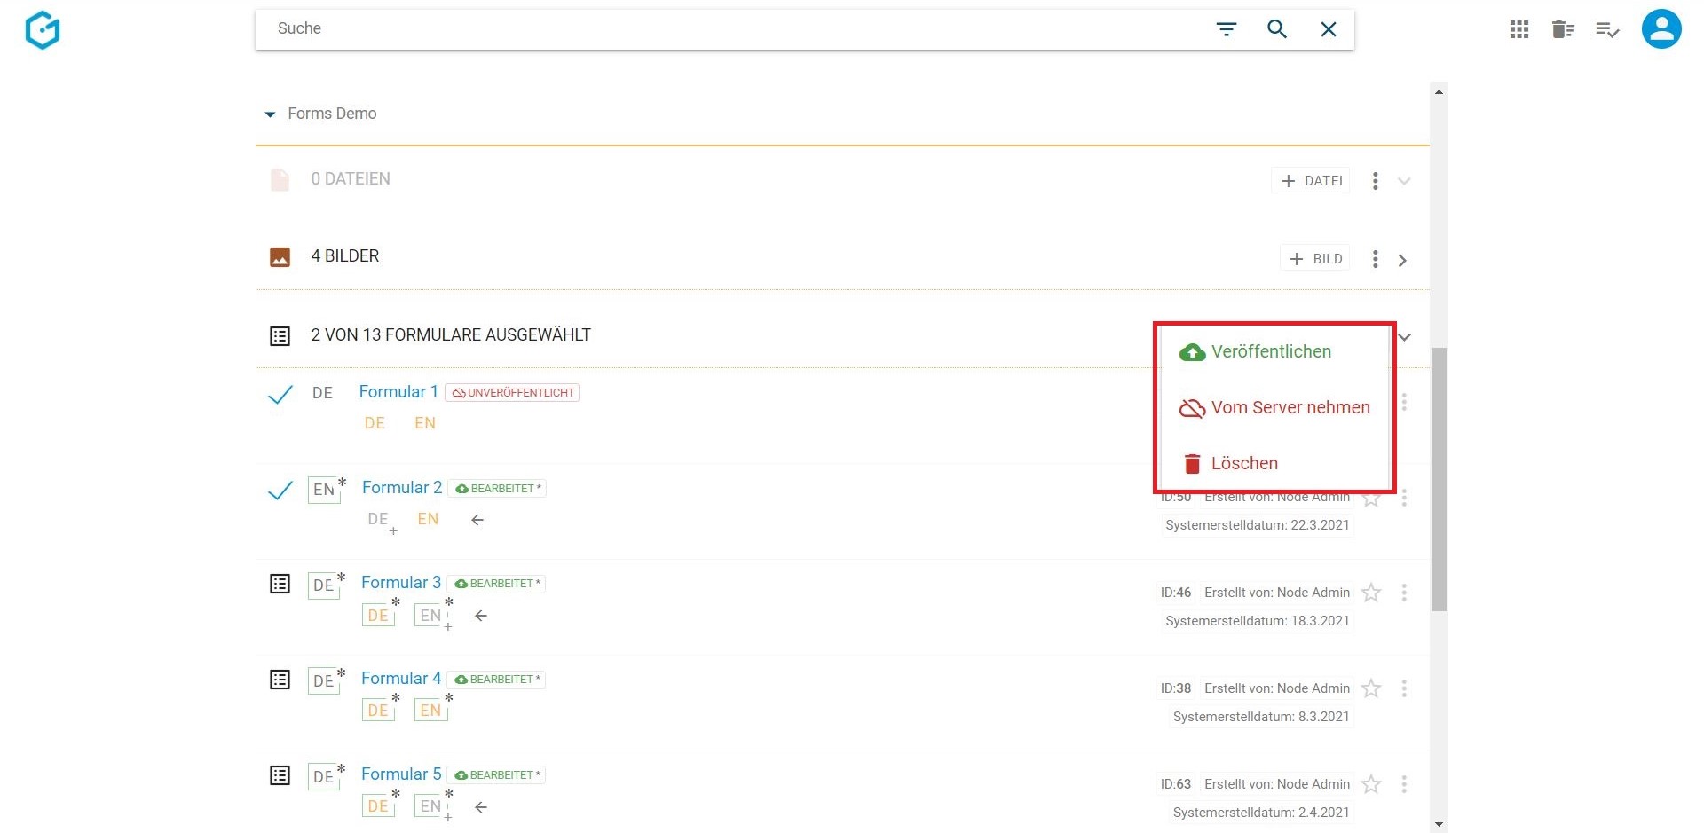The height and width of the screenshot is (833, 1704).
Task: Deselect the Formular 1 checkmark
Action: [280, 394]
